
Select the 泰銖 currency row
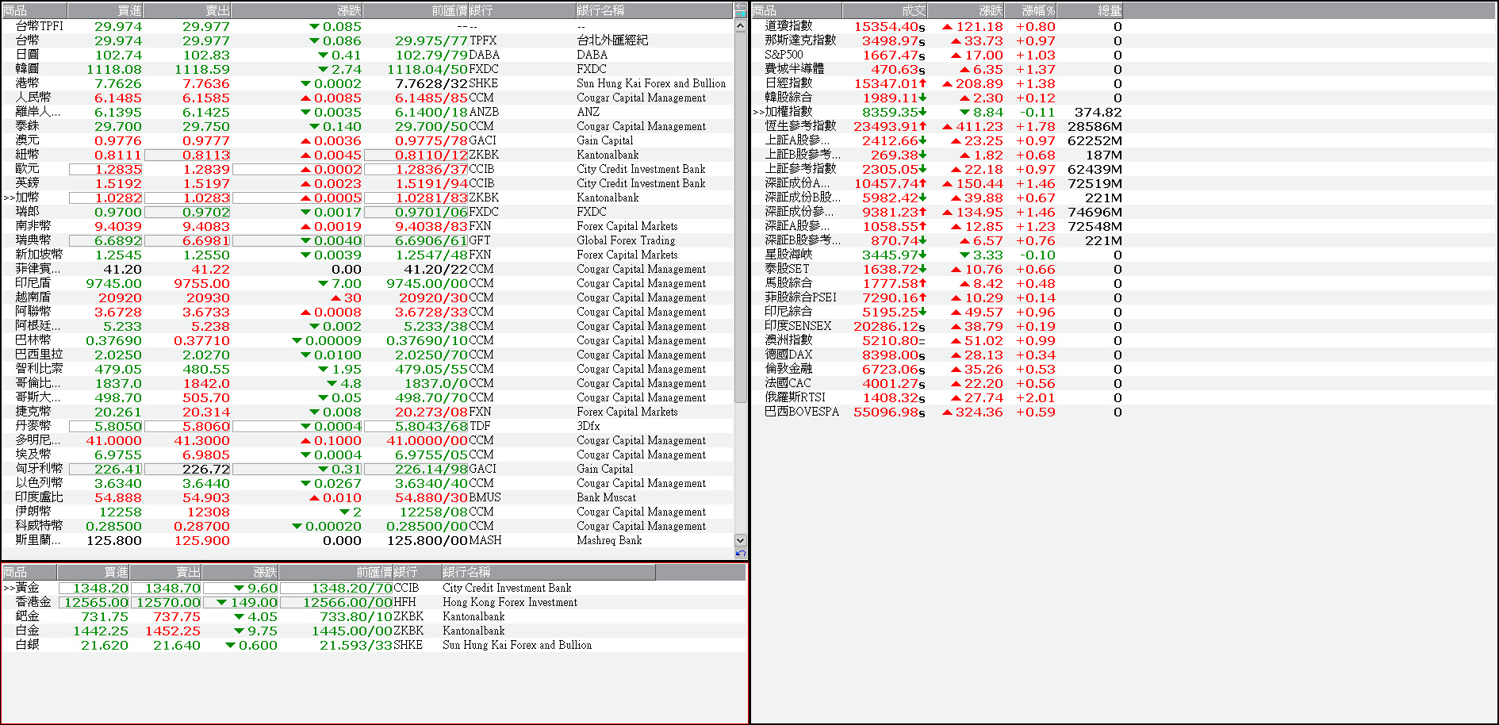click(367, 126)
